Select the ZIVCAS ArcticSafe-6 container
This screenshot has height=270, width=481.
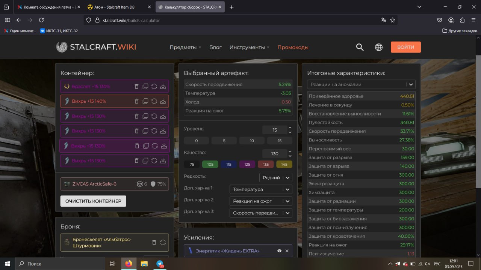pyautogui.click(x=115, y=184)
